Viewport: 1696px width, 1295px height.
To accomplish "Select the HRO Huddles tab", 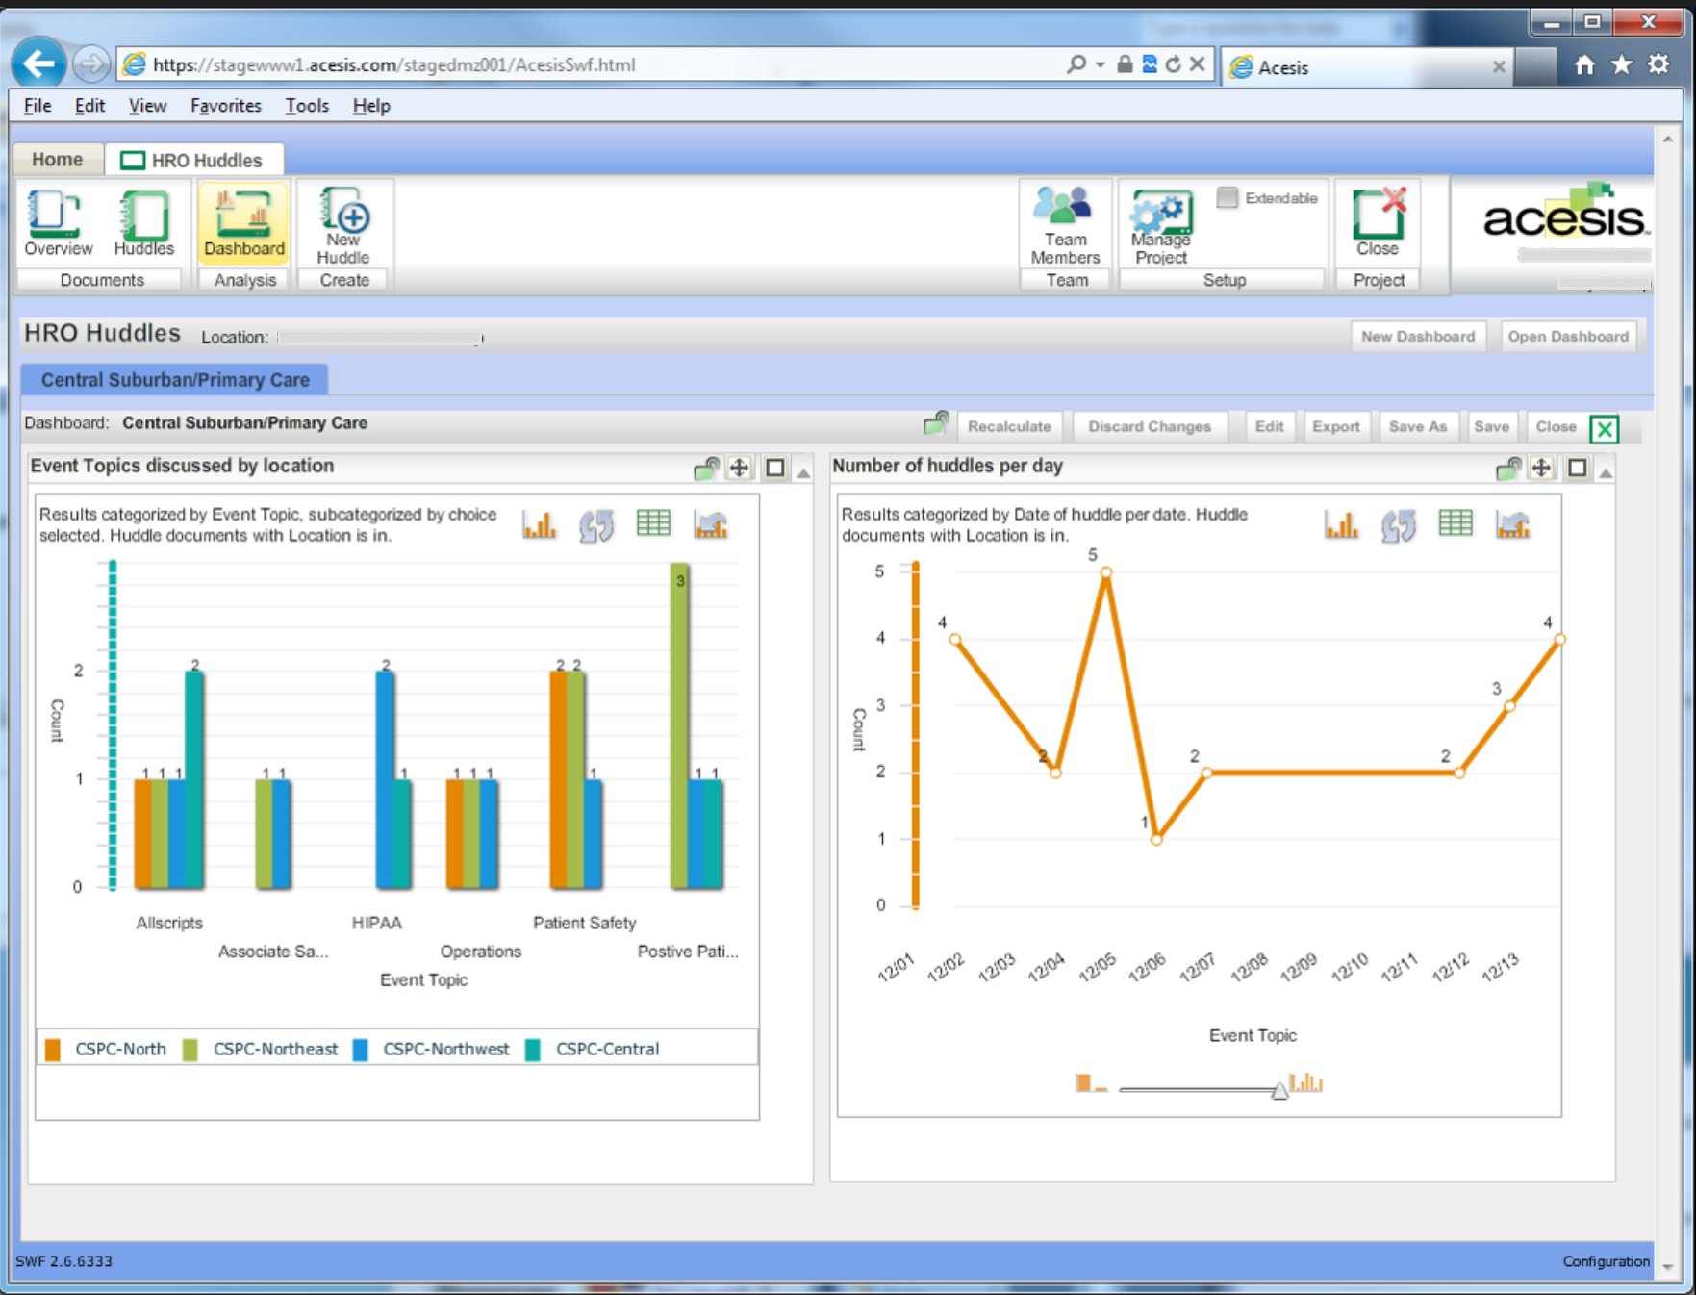I will click(192, 161).
